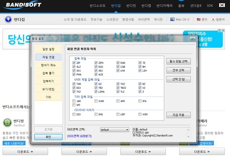This screenshot has height=161, width=230.
Task: Click the Bandicut film reel icon
Action: tap(7, 122)
